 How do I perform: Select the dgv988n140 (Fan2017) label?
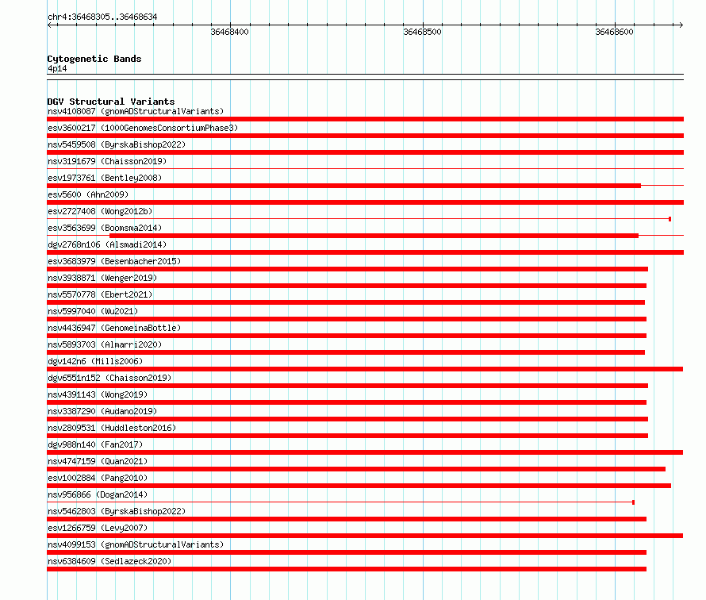point(95,444)
